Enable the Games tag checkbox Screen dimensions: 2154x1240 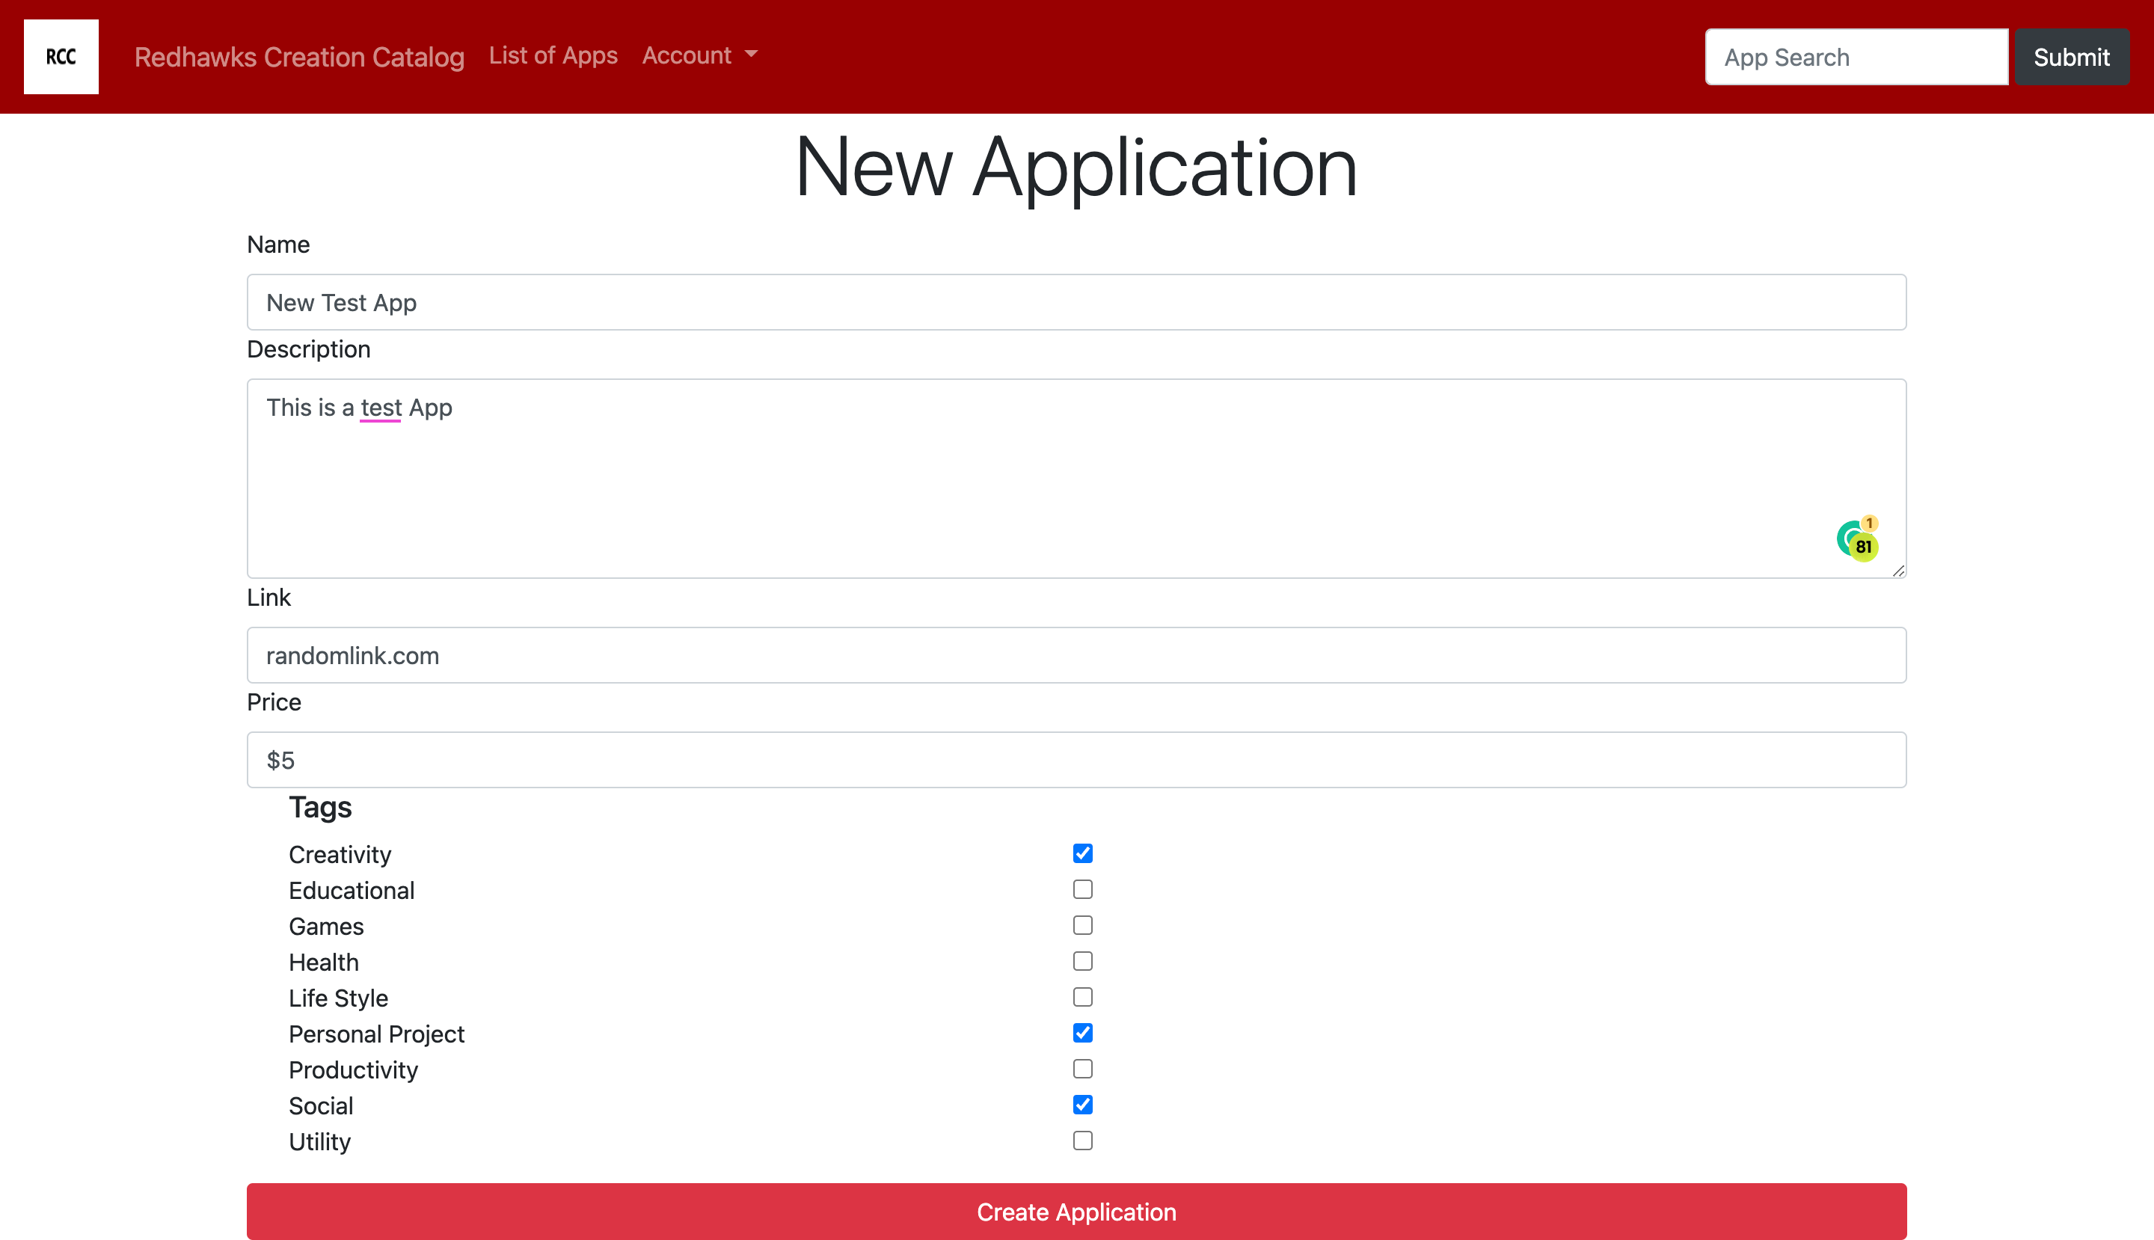(x=1082, y=925)
